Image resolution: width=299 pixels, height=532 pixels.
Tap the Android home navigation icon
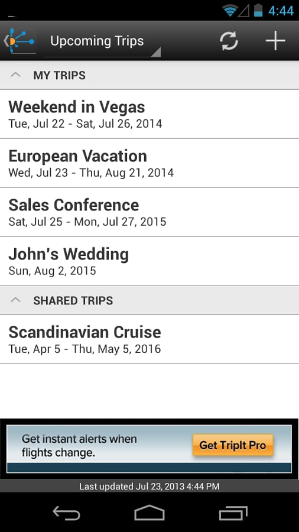pos(149,512)
